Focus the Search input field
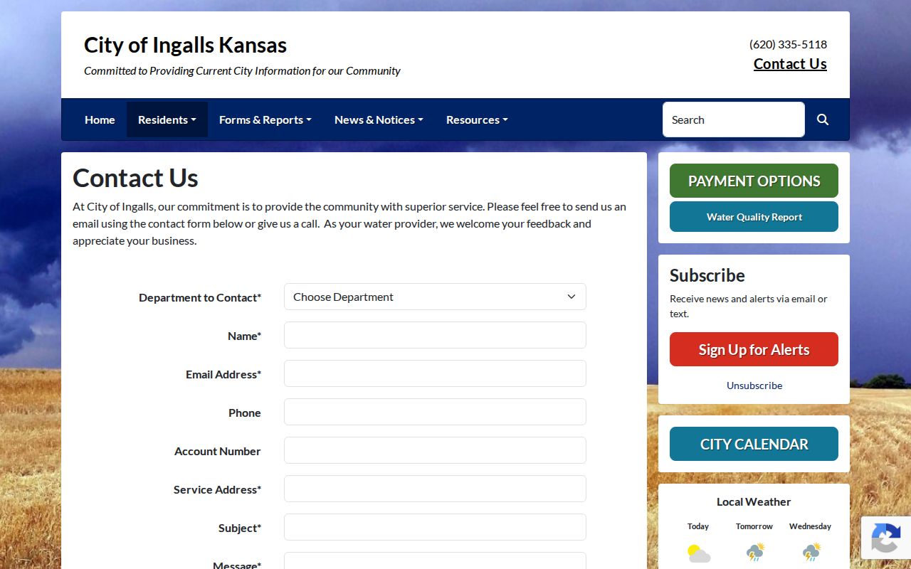 [734, 119]
